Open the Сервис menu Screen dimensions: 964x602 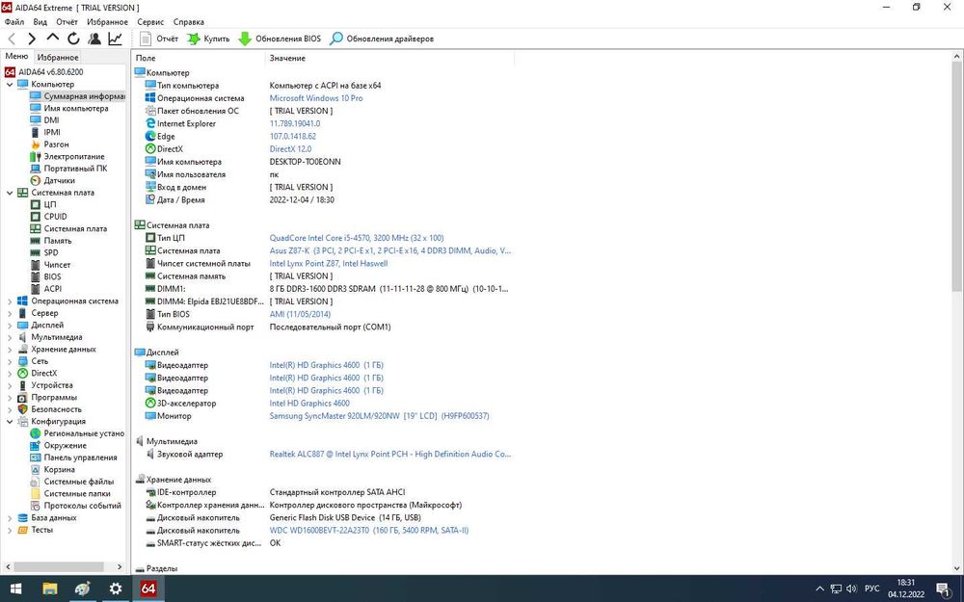(x=150, y=22)
